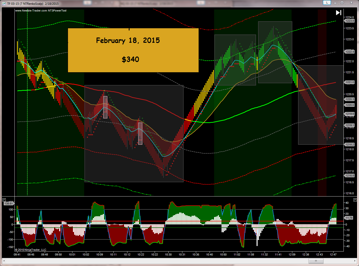The image size is (359, 266).
Task: Select the 1223.8 price marker
Action: [350, 21]
